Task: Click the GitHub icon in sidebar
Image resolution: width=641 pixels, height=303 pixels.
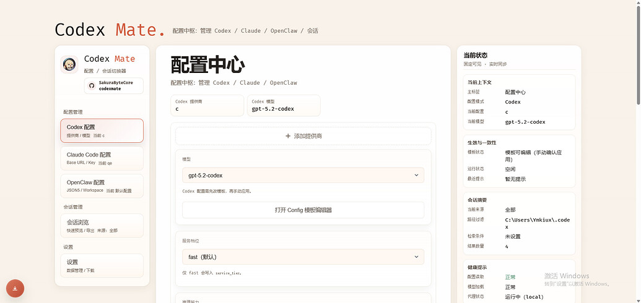Action: pyautogui.click(x=92, y=85)
